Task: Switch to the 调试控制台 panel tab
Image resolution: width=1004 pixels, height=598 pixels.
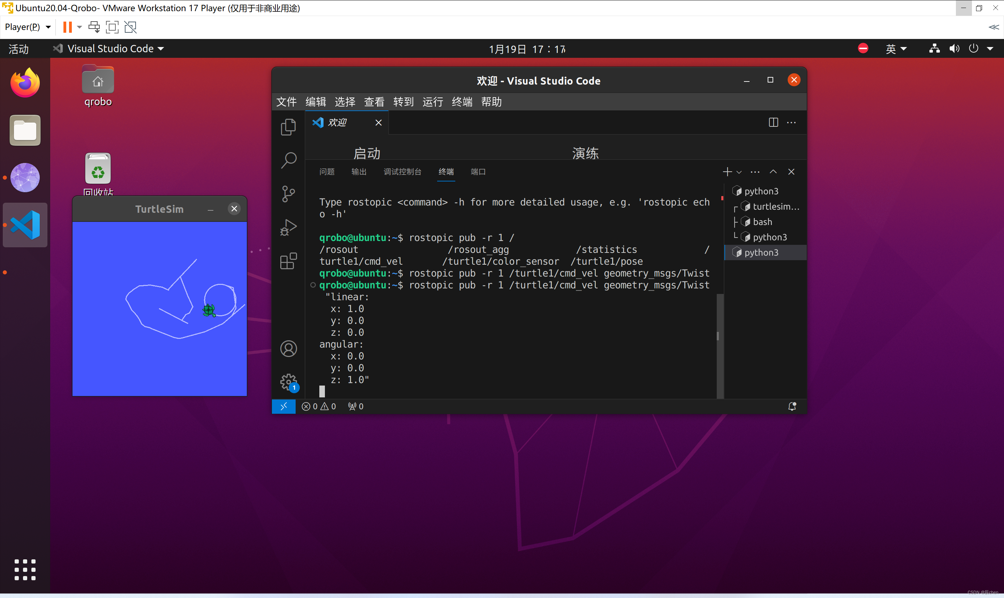Action: click(402, 172)
